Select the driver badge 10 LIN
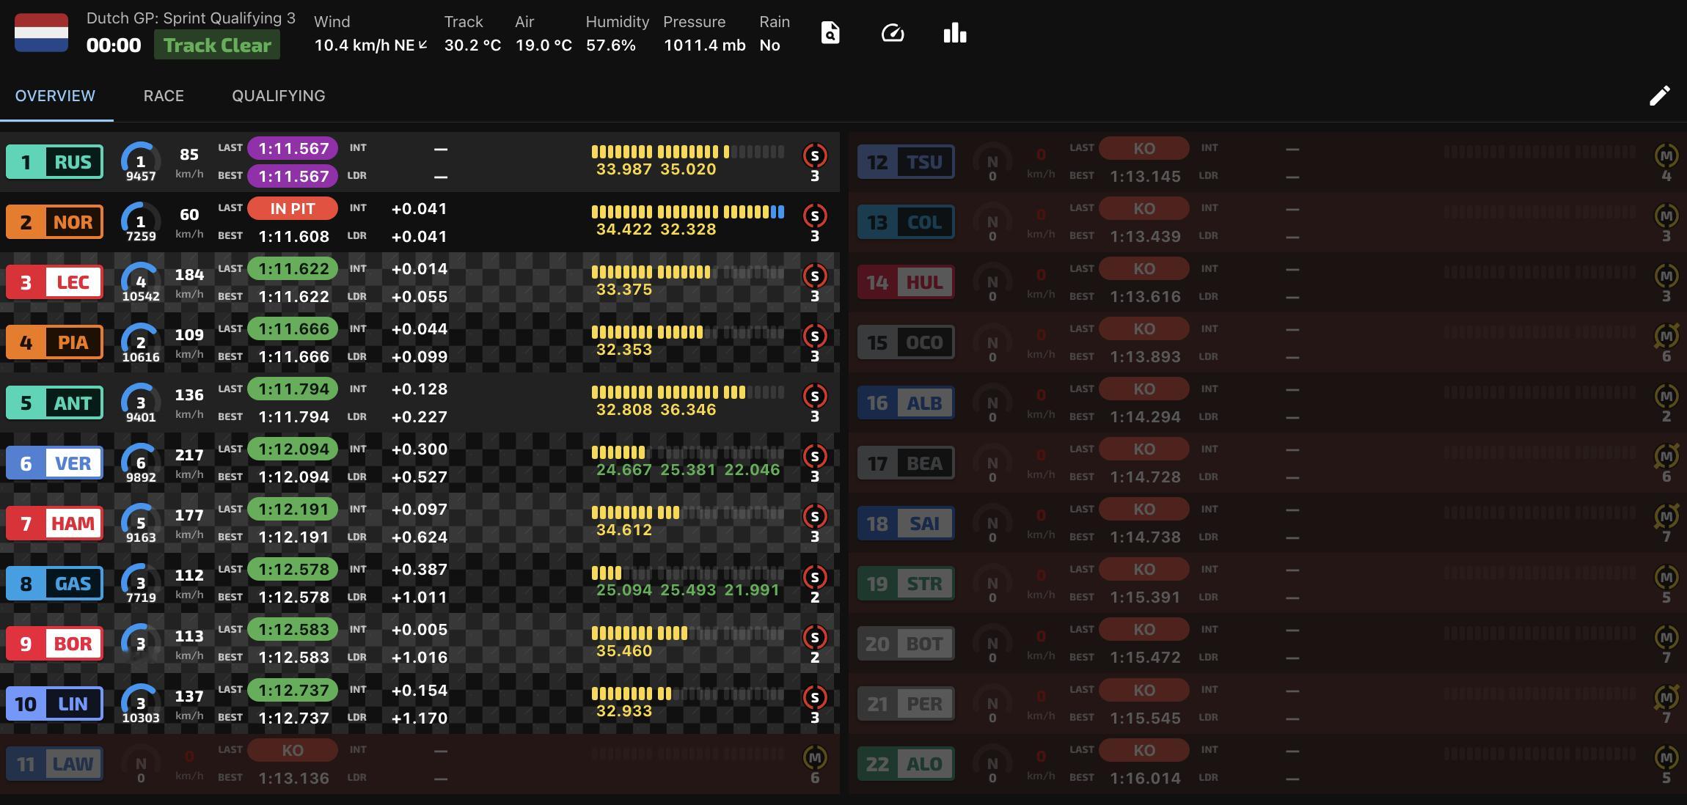Image resolution: width=1687 pixels, height=805 pixels. tap(54, 704)
